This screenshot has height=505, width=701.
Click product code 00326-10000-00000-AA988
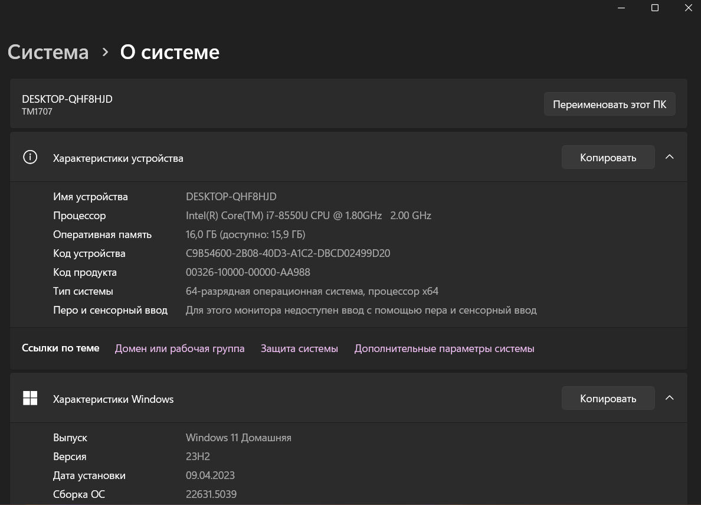pos(248,272)
